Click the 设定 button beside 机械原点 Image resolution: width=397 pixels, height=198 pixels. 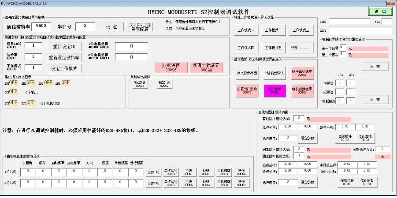tap(375, 100)
